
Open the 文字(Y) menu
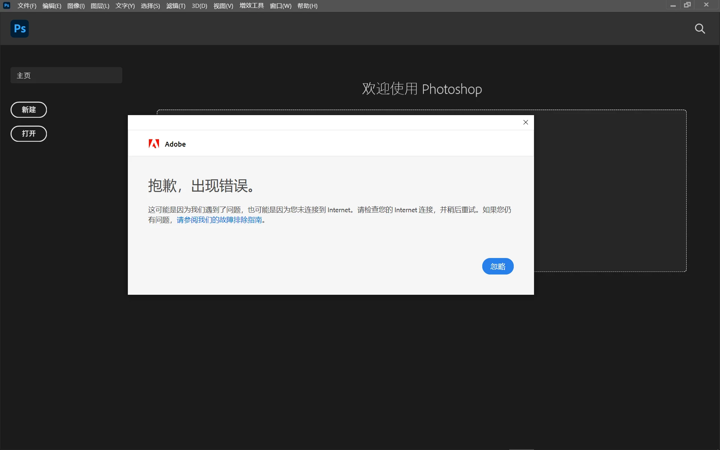pos(125,6)
